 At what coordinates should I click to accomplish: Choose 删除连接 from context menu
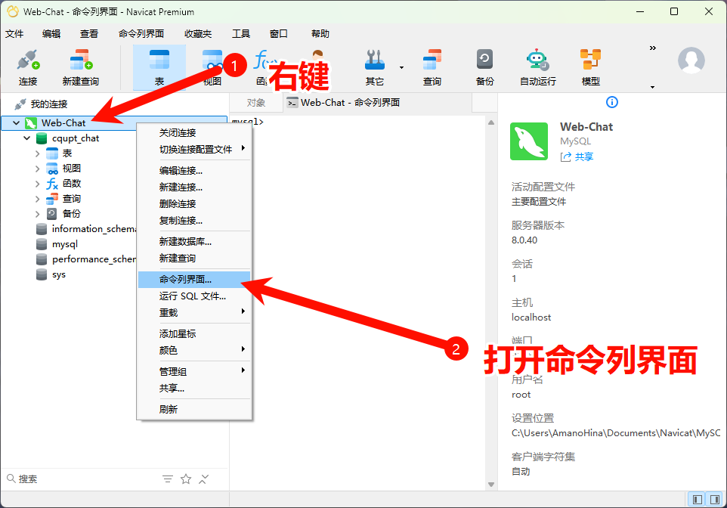pyautogui.click(x=195, y=203)
